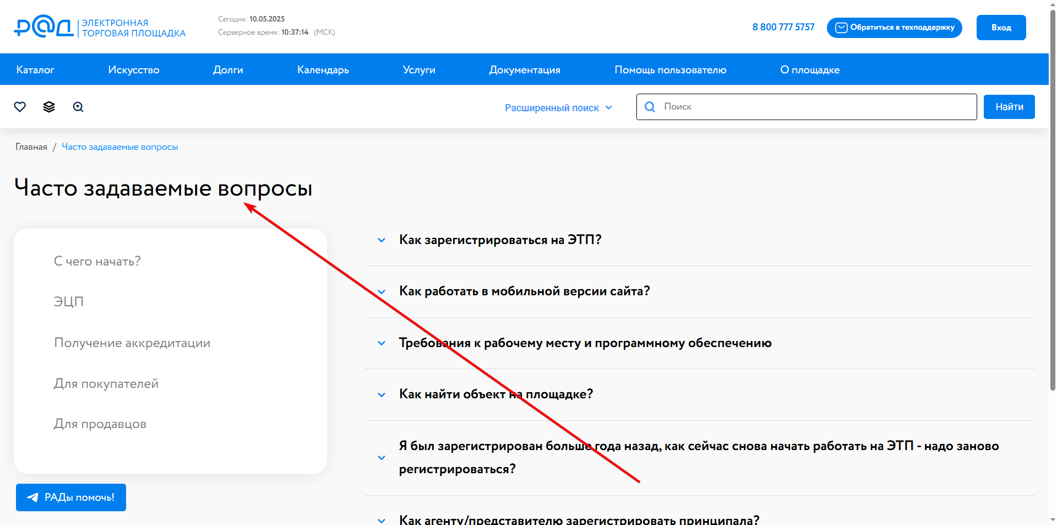Open the Искусство menu

(134, 70)
